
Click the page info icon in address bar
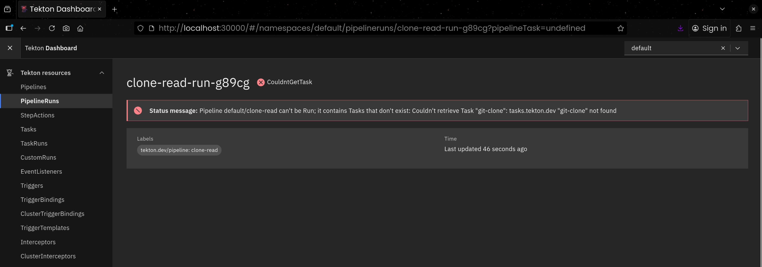(151, 28)
